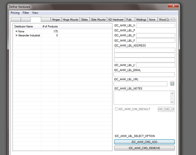Image resolution: width=196 pixels, height=155 pixels.
Task: Select the Alexander Industrial row
Action: pyautogui.click(x=62, y=35)
